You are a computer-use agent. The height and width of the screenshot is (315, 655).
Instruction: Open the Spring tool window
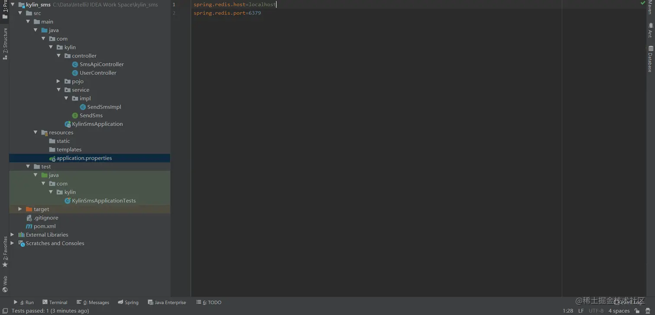pyautogui.click(x=128, y=302)
